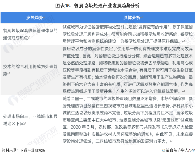The height and width of the screenshot is (156, 195).
Task: Click the analysis cell starting '餐厨垃圾成分的复杂性'
Action: [127, 70]
